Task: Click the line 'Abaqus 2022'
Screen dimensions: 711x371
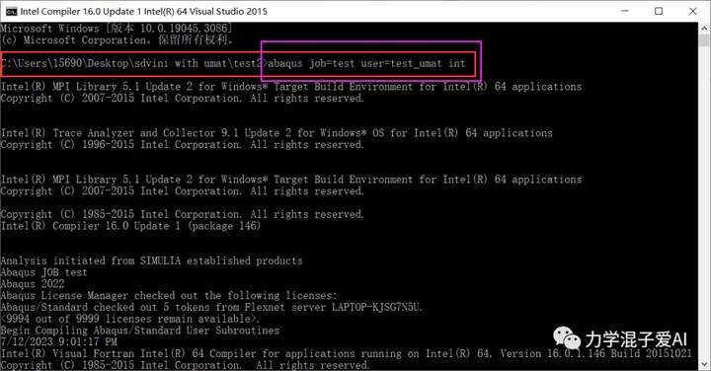Action: [x=33, y=283]
